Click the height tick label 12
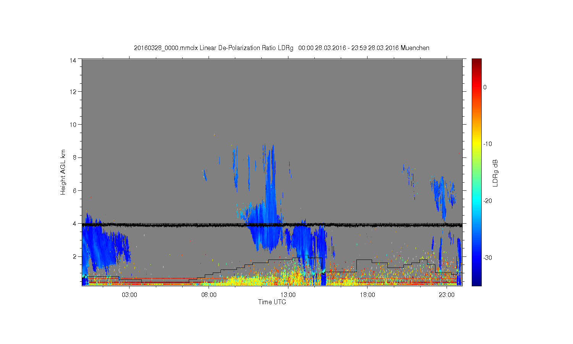Screen dimensions: 573x344 73,92
